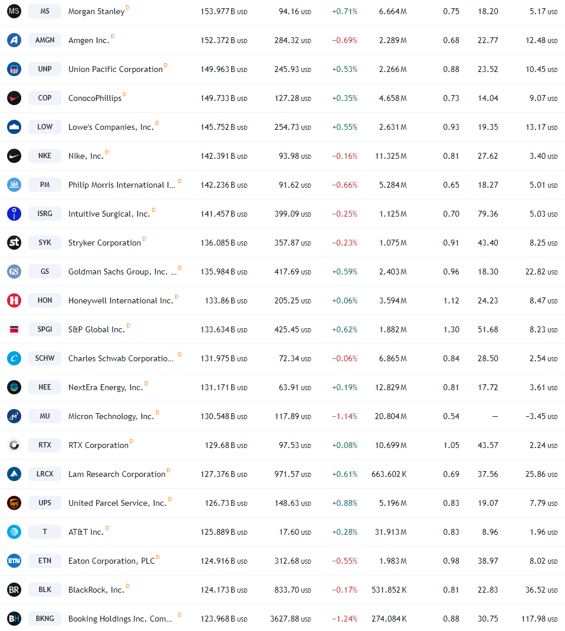Screen dimensions: 565x631
Task: Click the Charles Schwab logo icon
Action: click(14, 358)
